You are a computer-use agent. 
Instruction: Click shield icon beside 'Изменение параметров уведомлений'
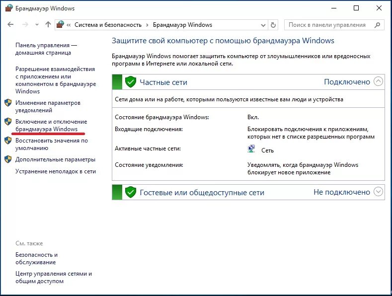(x=8, y=103)
